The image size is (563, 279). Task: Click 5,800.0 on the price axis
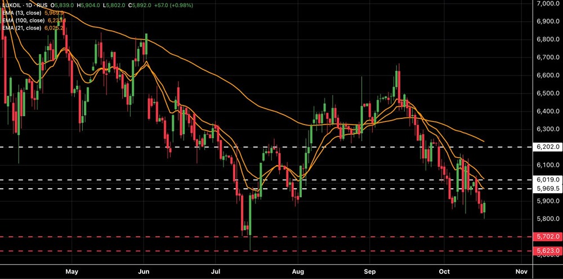click(547, 219)
